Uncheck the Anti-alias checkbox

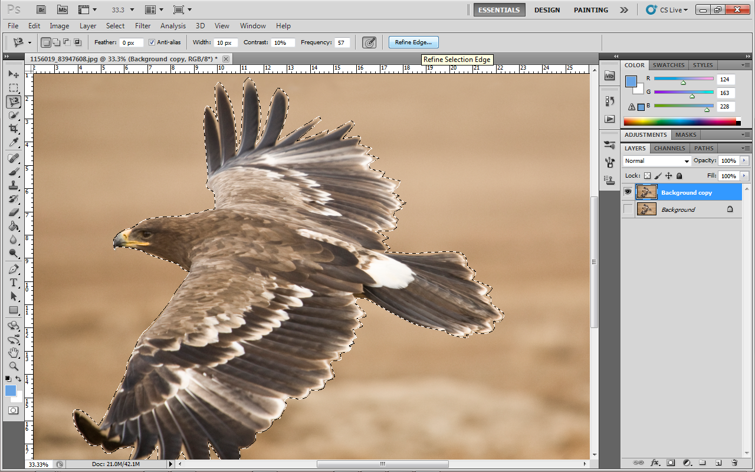pyautogui.click(x=152, y=42)
